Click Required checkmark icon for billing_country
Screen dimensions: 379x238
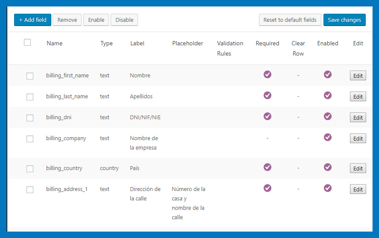click(267, 167)
